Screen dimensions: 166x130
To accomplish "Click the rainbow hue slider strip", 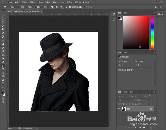I will pyautogui.click(x=152, y=32).
